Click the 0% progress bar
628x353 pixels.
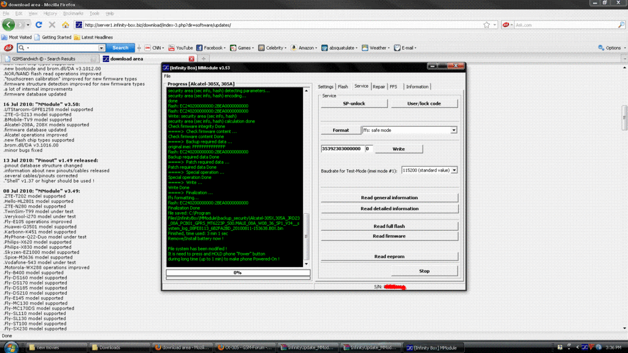(x=238, y=273)
